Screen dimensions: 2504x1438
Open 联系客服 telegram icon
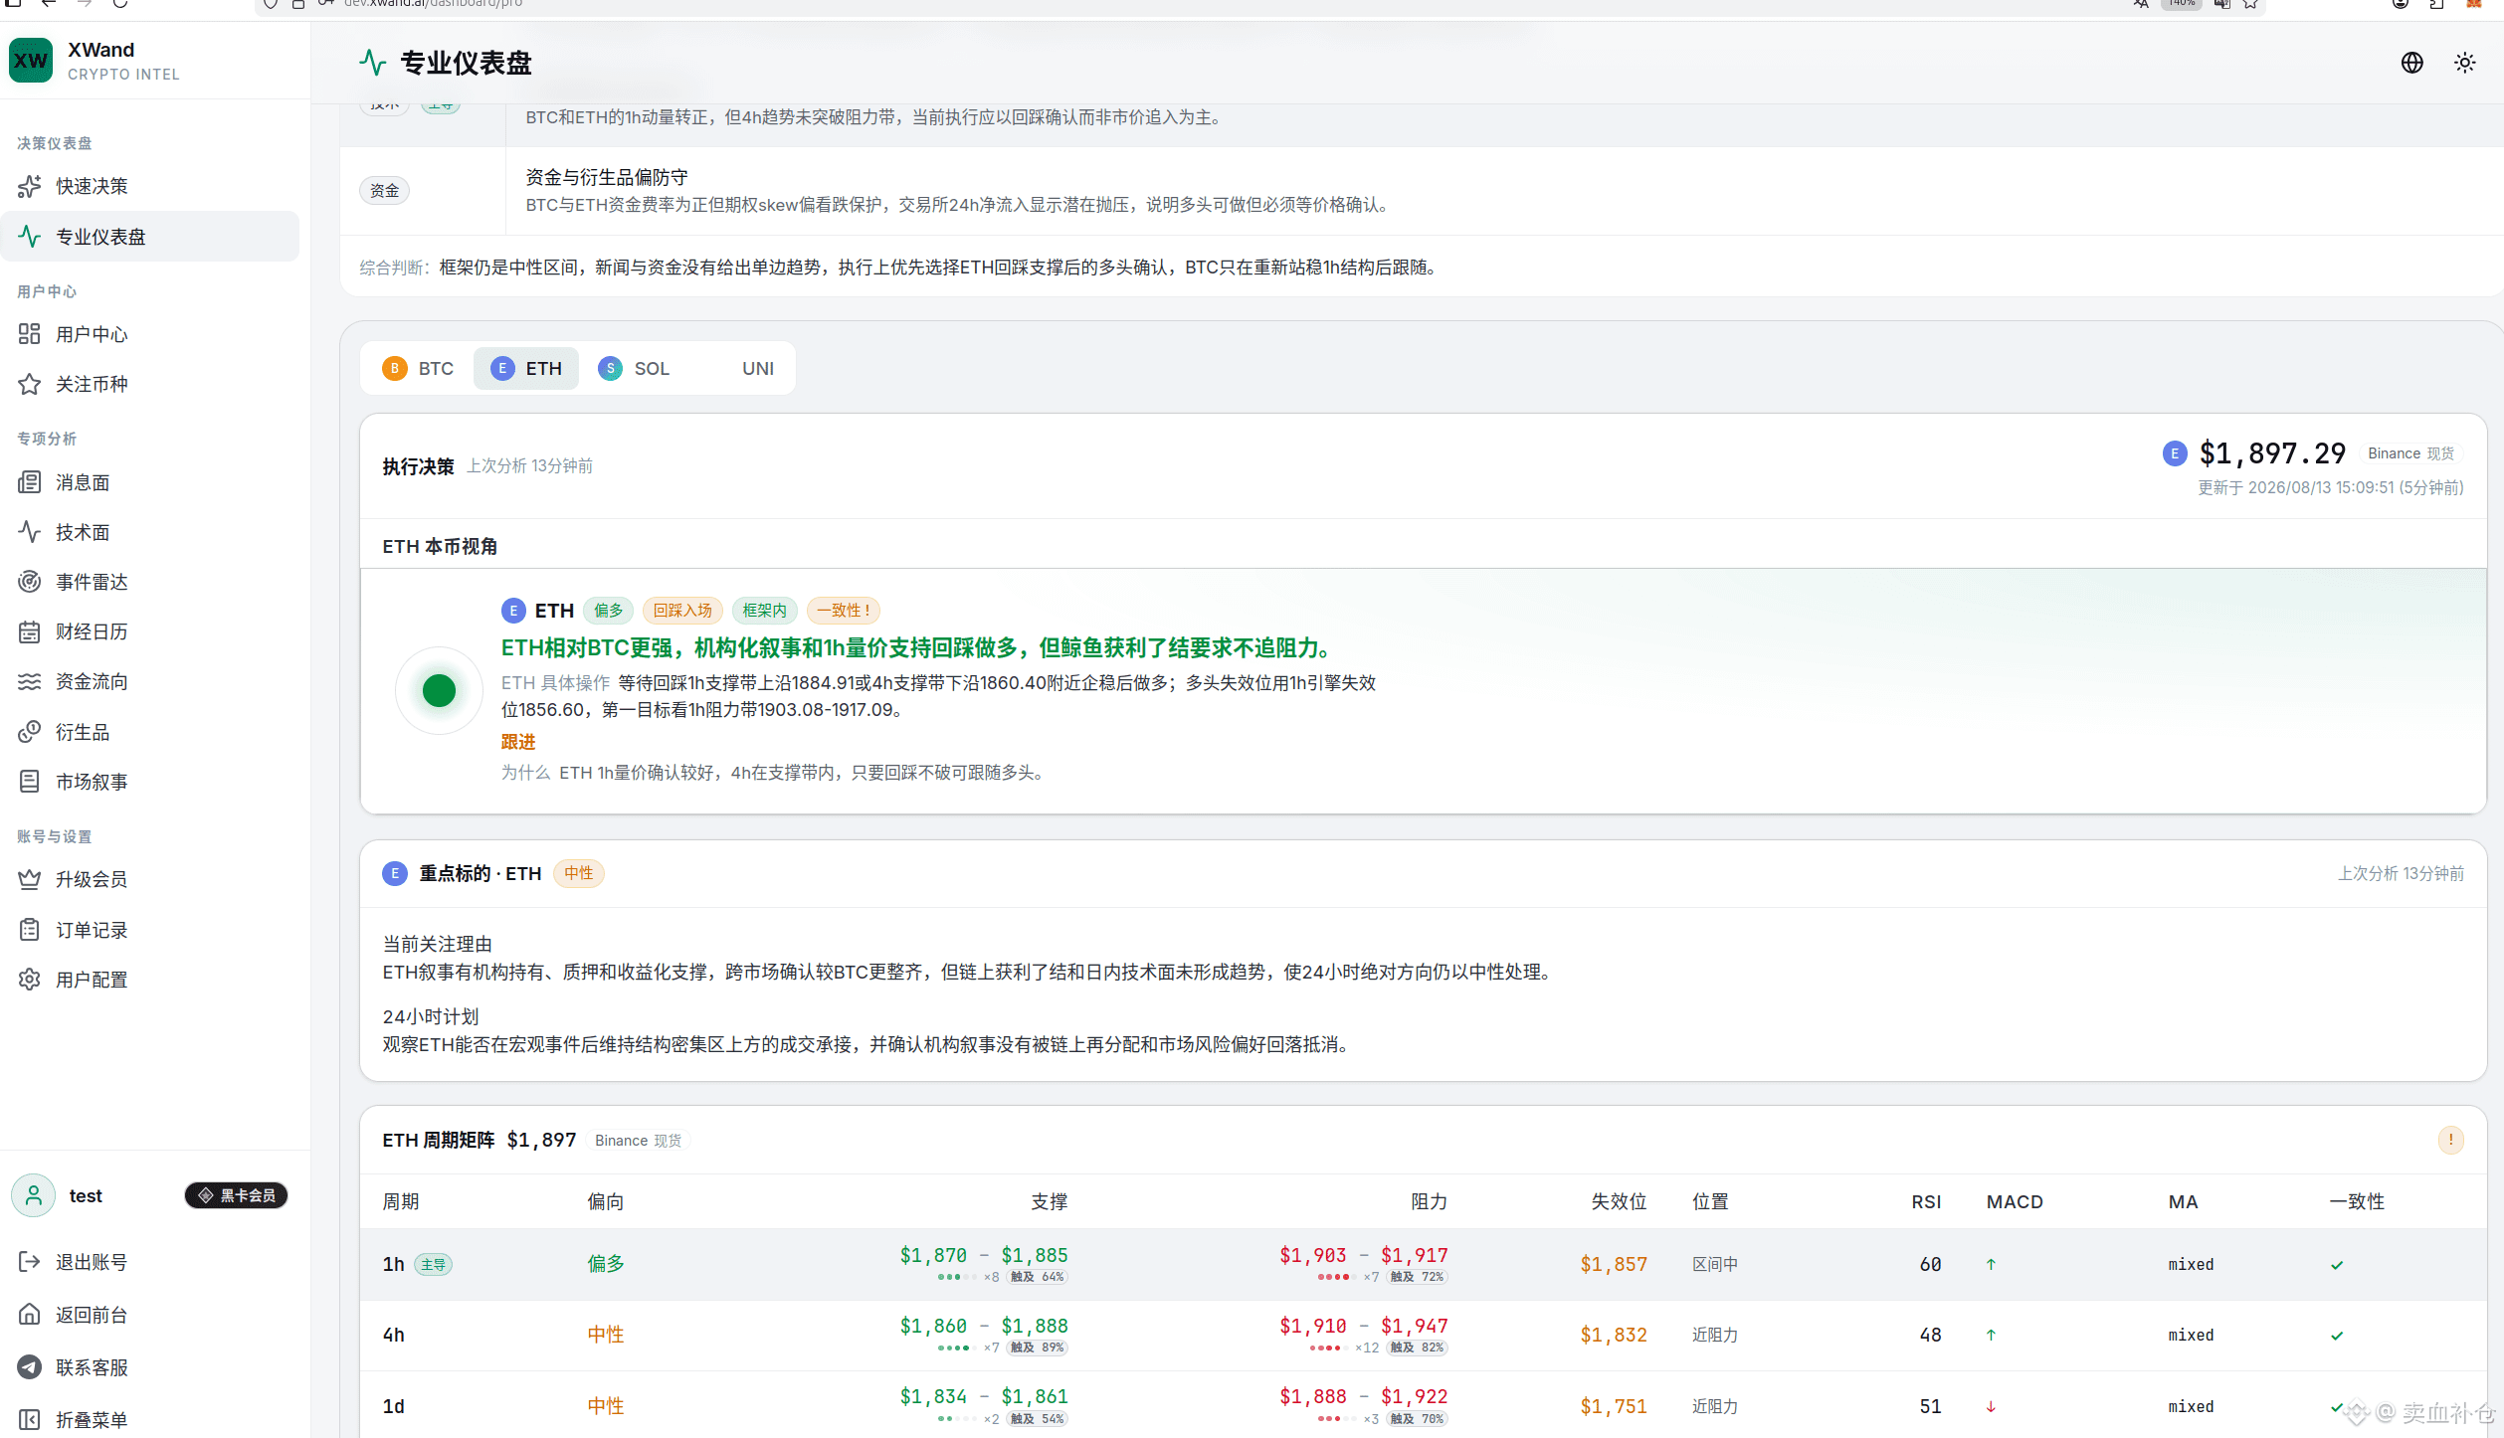[30, 1367]
